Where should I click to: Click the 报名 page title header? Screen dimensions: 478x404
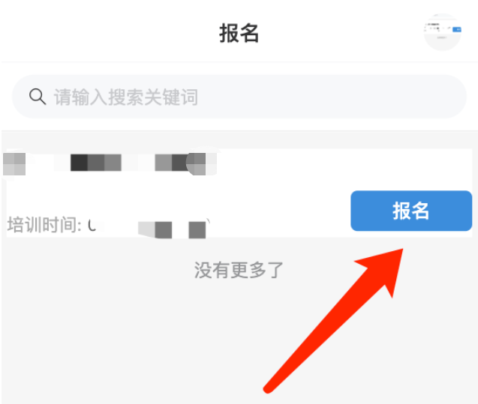(239, 33)
